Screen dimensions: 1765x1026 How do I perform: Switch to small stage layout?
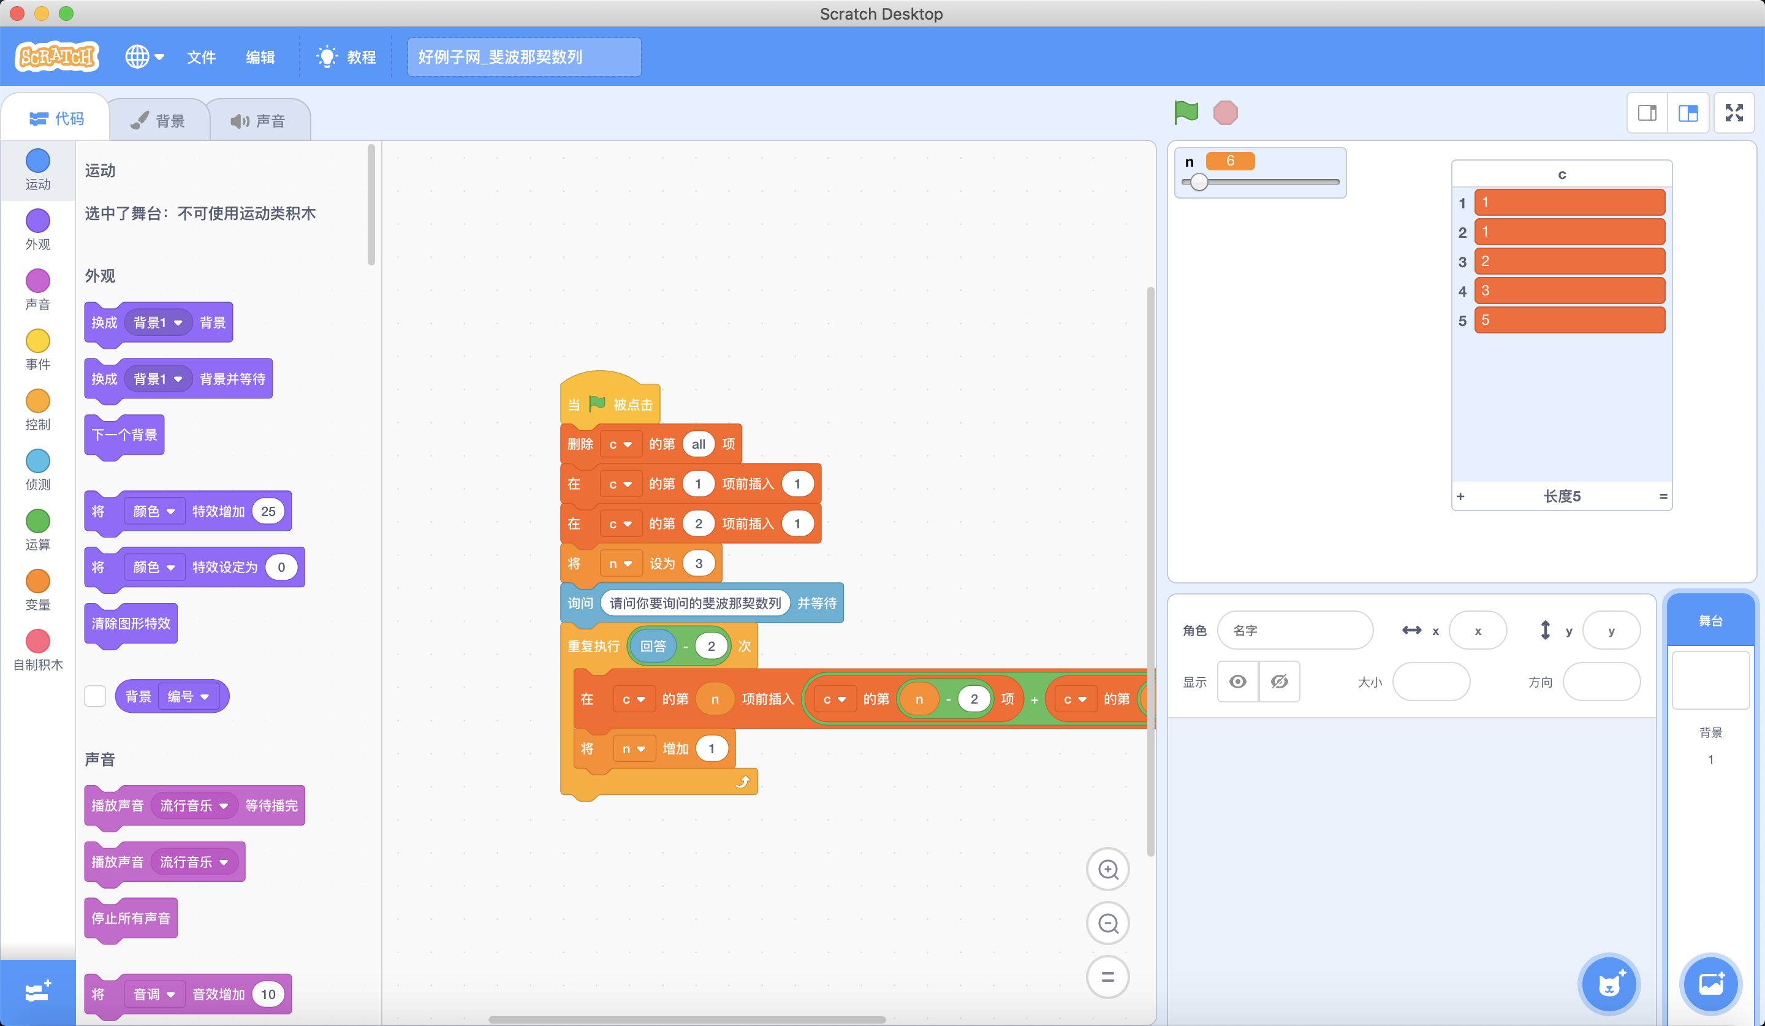coord(1647,113)
